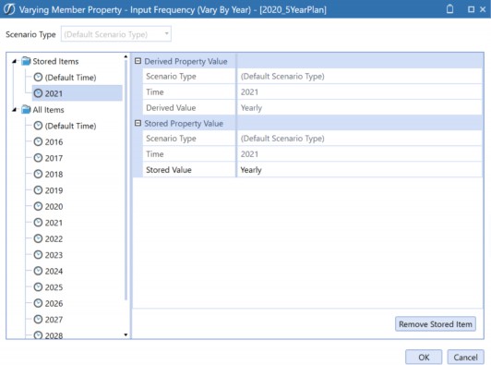491x365 pixels.
Task: Click clock icon next to 2022
Action: click(x=38, y=238)
